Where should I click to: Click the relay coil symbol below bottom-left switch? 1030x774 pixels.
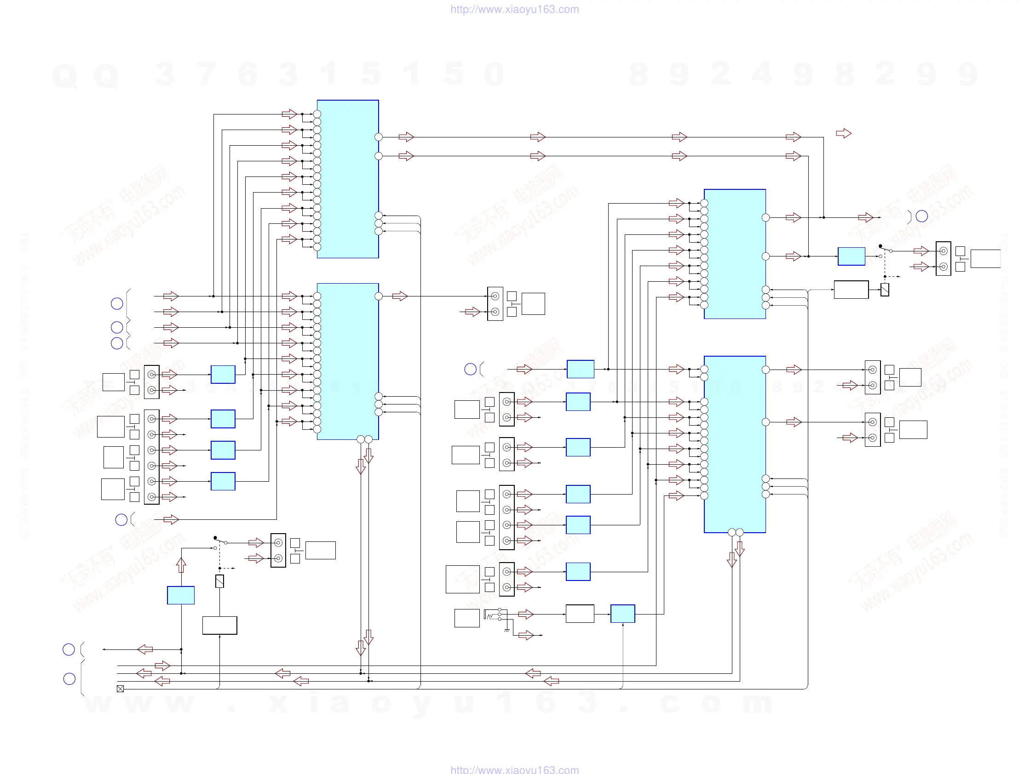coord(220,581)
